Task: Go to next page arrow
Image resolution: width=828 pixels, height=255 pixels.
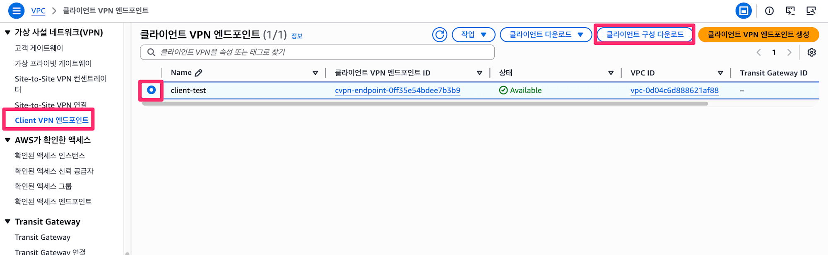Action: tap(789, 52)
